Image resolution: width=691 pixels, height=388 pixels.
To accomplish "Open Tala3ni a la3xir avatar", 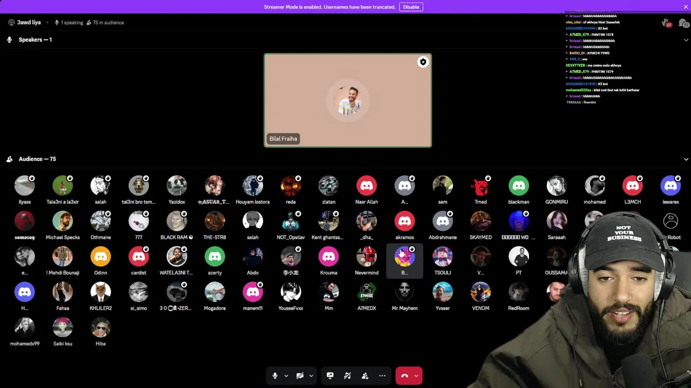I will (63, 185).
